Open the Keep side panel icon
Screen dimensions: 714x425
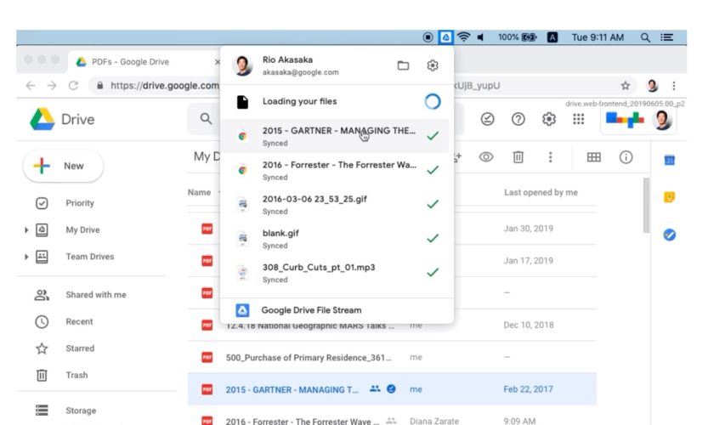[670, 197]
